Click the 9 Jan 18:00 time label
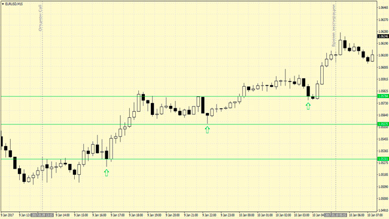 coord(136,215)
